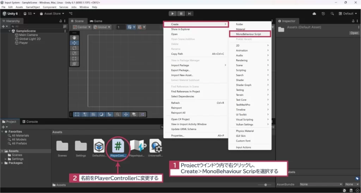Click the Open button in Inspector
The height and width of the screenshot is (193, 361).
coord(354,33)
